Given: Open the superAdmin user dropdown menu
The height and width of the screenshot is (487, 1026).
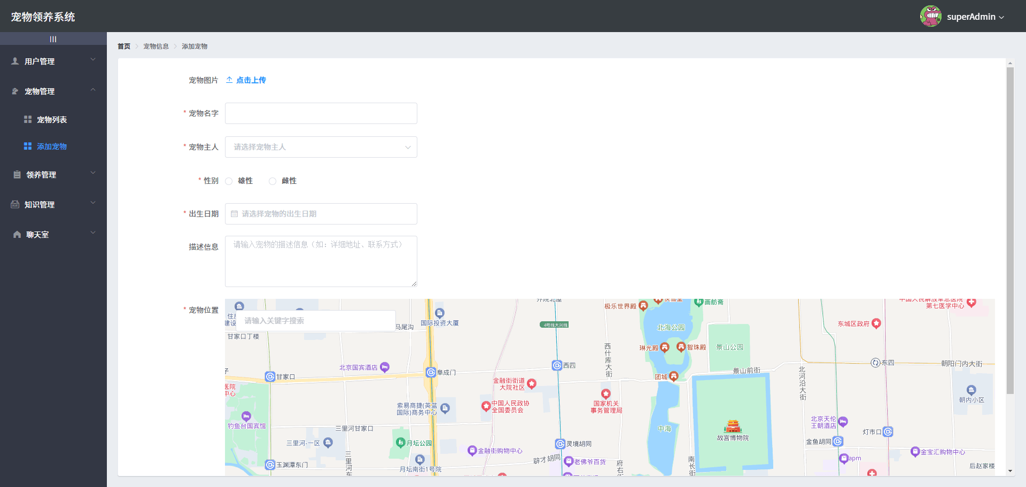Looking at the screenshot, I should (975, 17).
